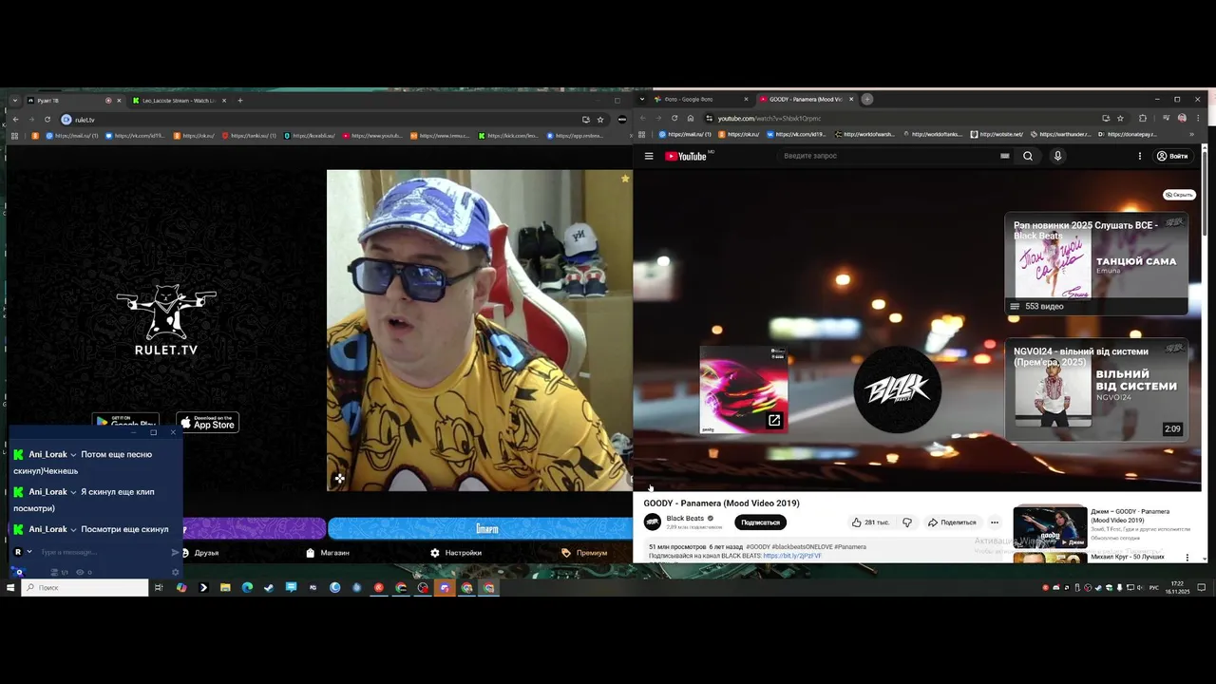This screenshot has height=684, width=1216.
Task: Open tanki.su bookmark in rulet.tv window
Action: (250, 136)
